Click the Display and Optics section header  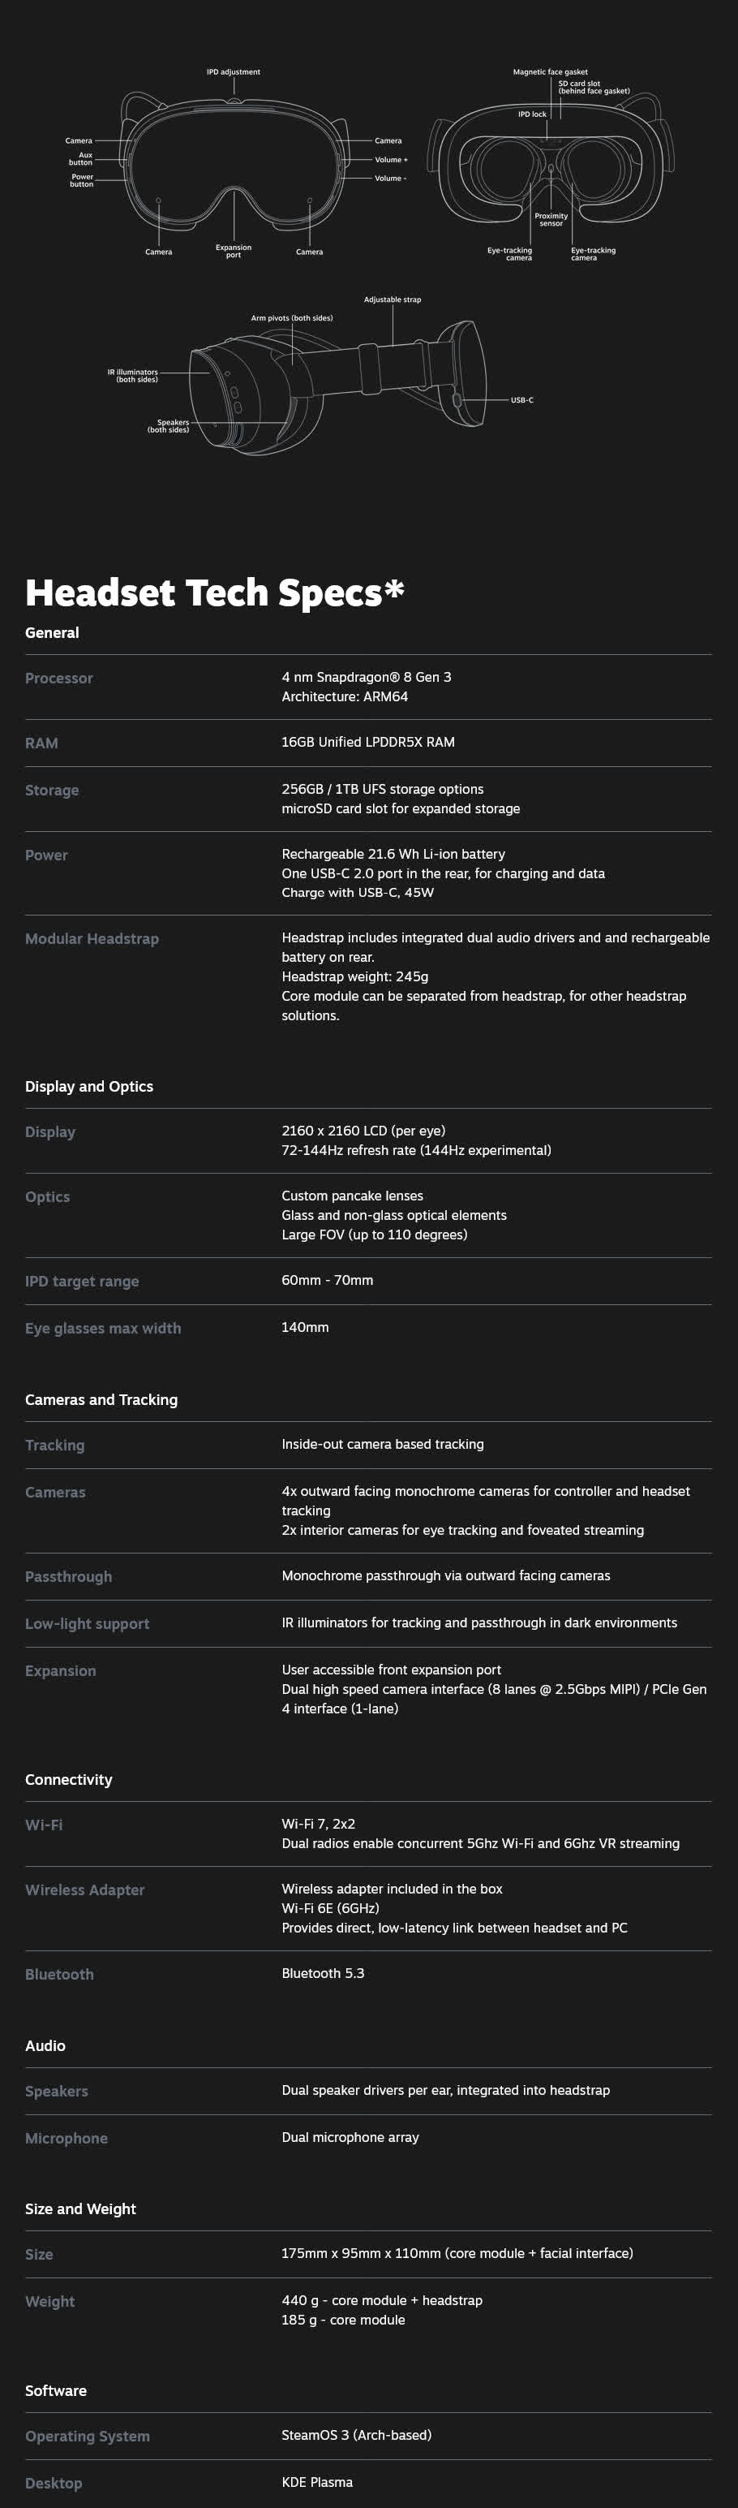[89, 1087]
